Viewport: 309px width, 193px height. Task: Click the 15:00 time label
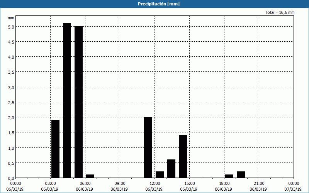[x=189, y=184]
